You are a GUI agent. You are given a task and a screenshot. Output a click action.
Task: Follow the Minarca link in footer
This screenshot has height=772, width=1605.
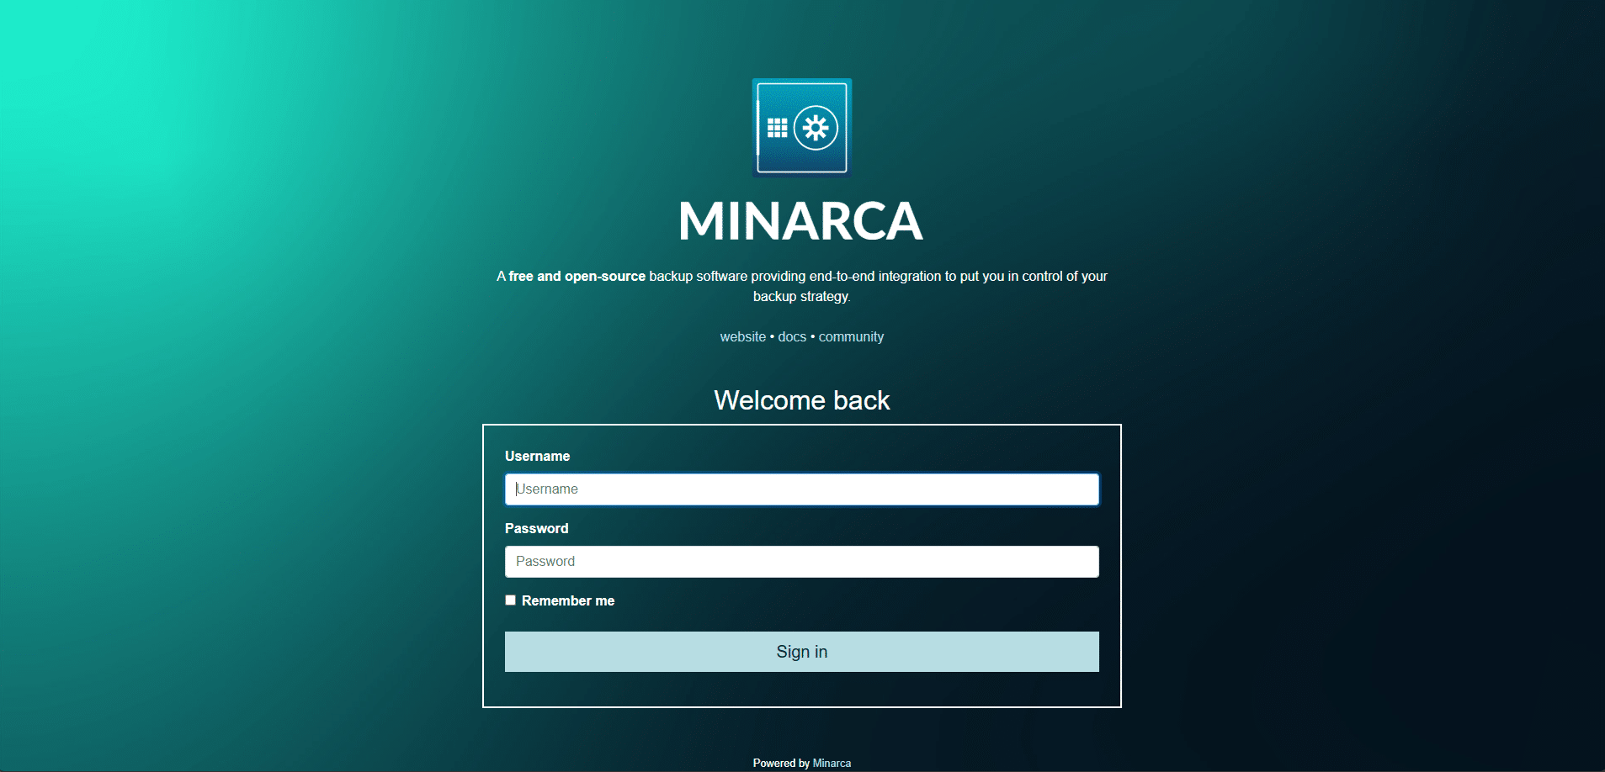832,764
